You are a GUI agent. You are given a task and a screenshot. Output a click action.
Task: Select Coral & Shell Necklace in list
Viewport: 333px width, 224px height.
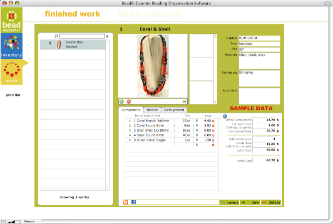pyautogui.click(x=72, y=45)
